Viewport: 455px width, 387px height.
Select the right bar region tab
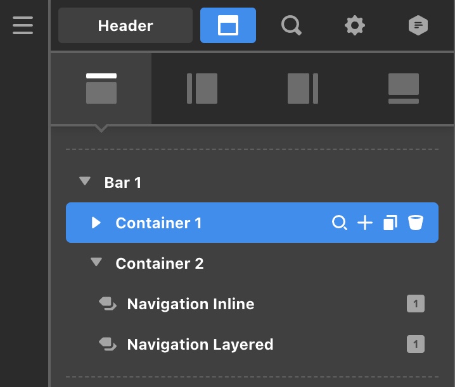click(303, 89)
